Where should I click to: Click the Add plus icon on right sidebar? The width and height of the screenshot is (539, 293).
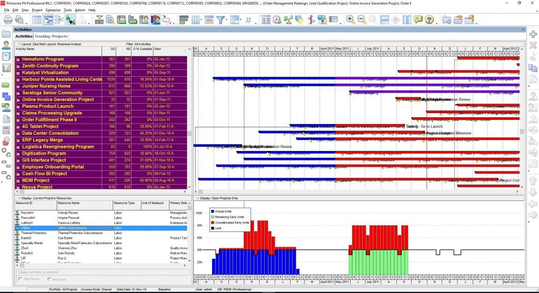pos(533,34)
